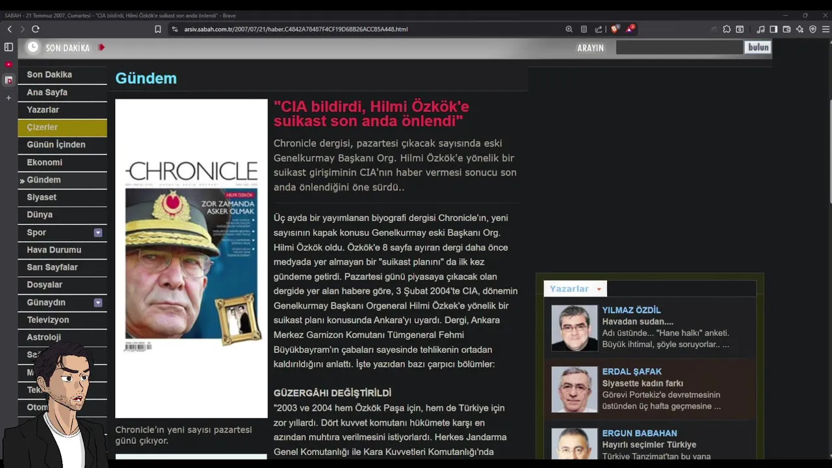Toggle the browser sidebar panel icon
This screenshot has width=832, height=468.
(773, 29)
